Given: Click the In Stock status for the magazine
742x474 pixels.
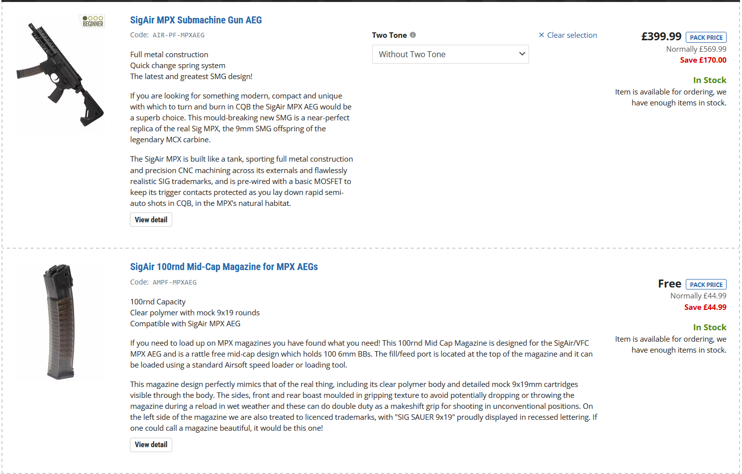Looking at the screenshot, I should click(709, 327).
